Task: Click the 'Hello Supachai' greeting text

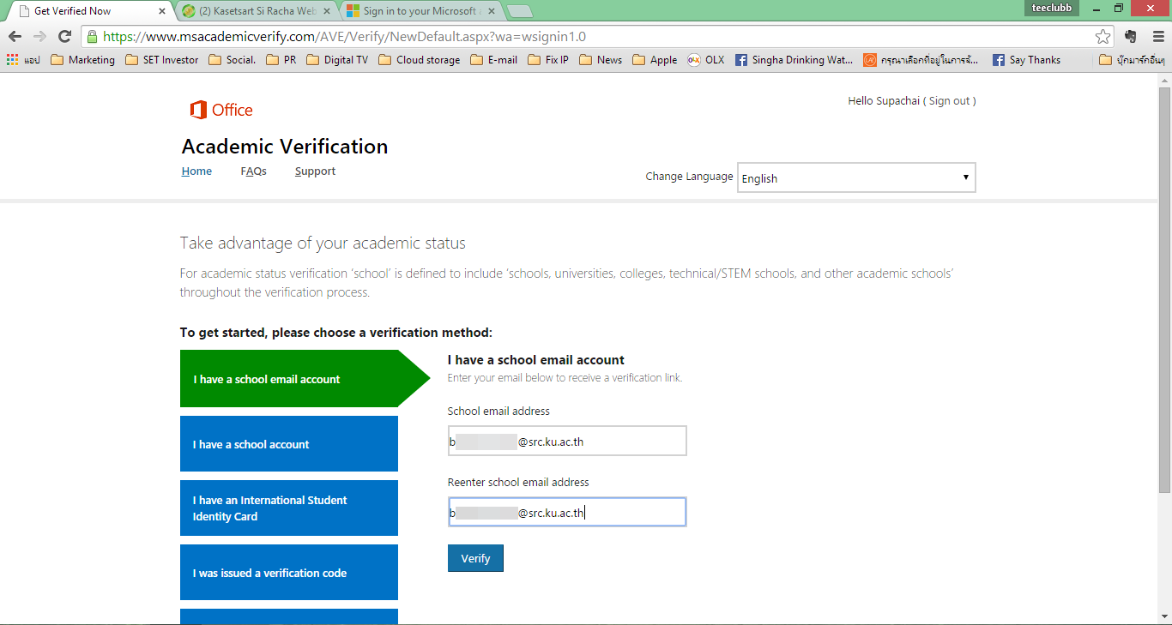Action: (884, 100)
